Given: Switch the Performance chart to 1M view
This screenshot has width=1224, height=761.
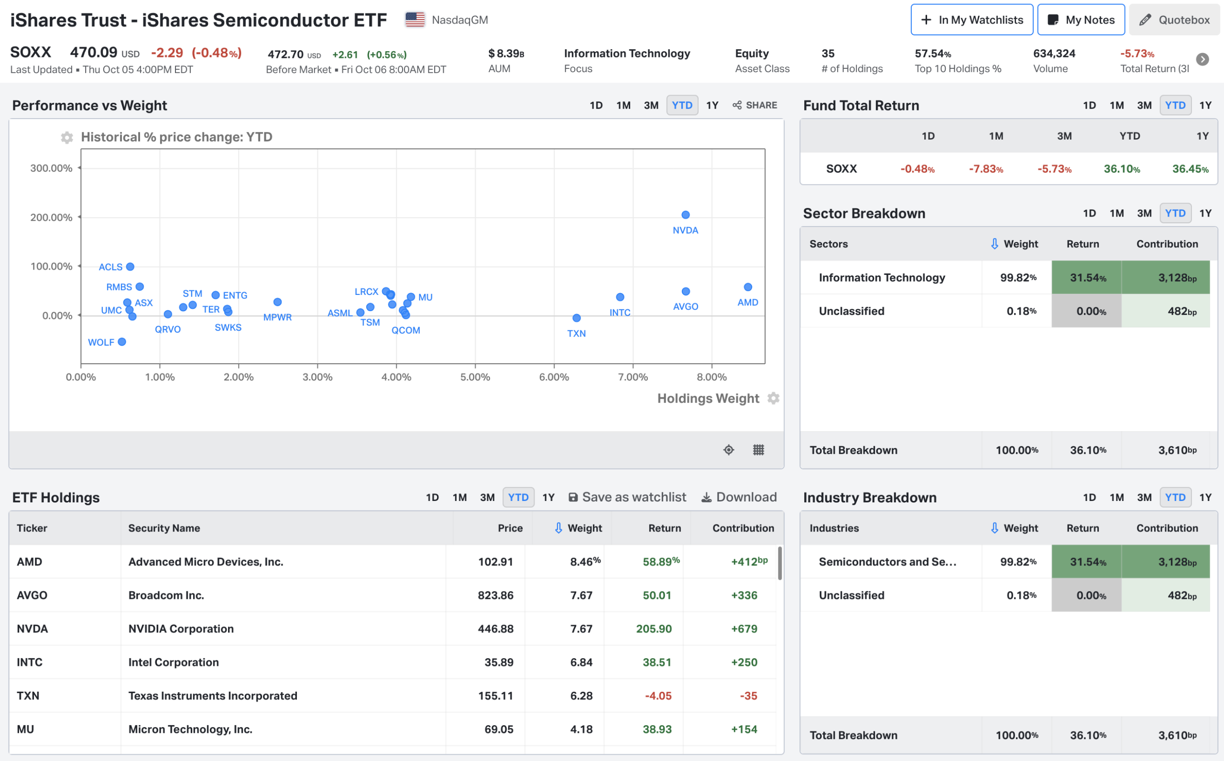Looking at the screenshot, I should [623, 105].
